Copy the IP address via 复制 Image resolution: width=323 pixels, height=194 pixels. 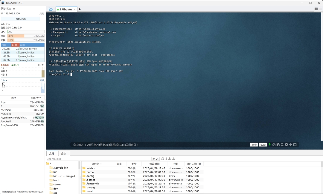tap(42, 13)
